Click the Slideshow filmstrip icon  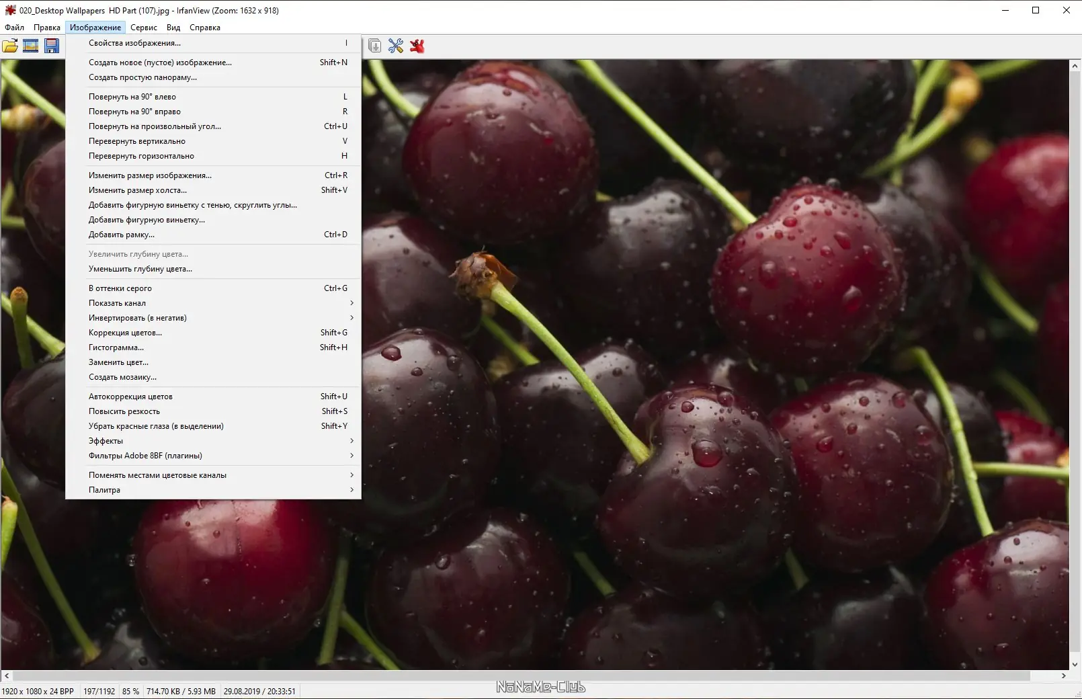(31, 46)
